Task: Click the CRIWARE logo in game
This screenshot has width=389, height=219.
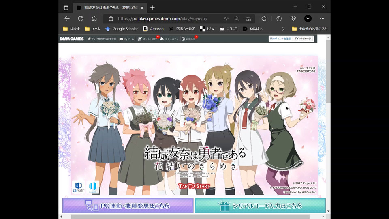Action: [x=78, y=187]
